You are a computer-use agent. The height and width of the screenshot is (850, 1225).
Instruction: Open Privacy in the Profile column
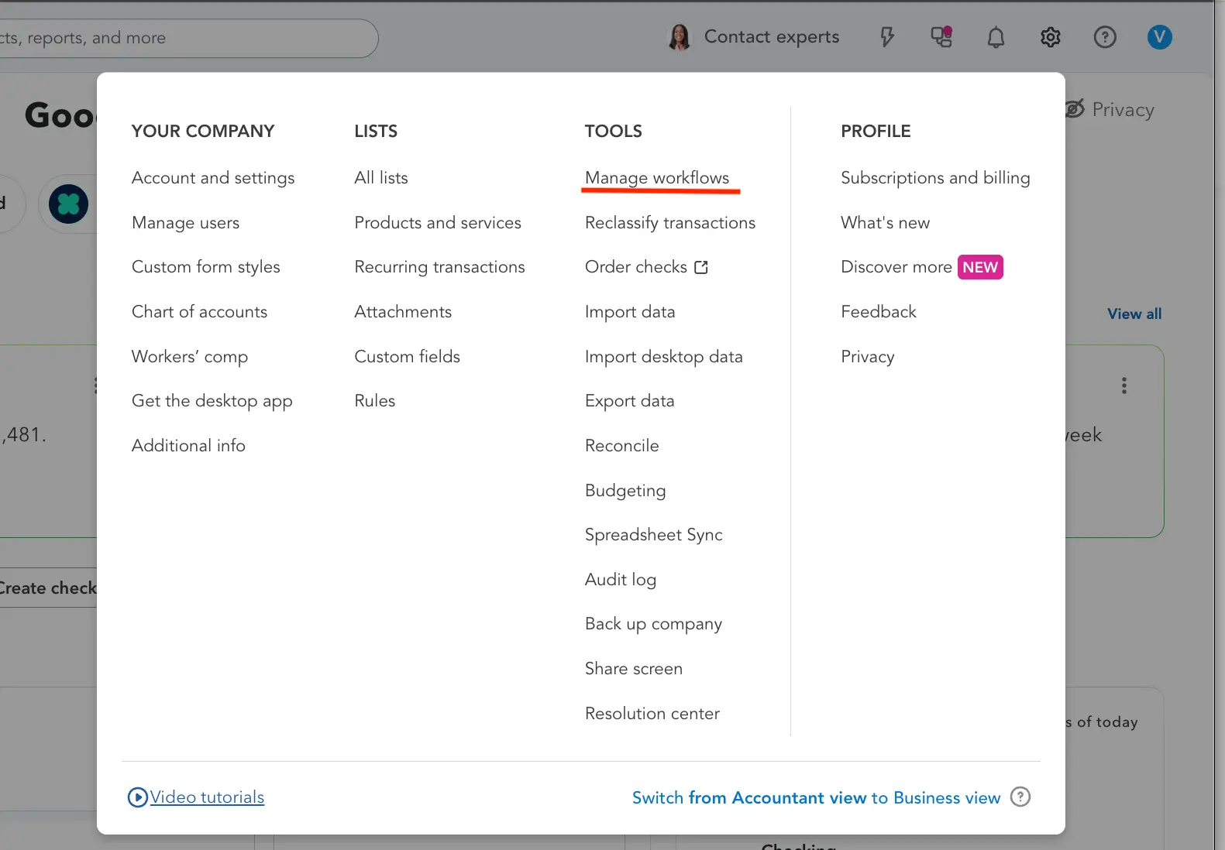tap(868, 357)
